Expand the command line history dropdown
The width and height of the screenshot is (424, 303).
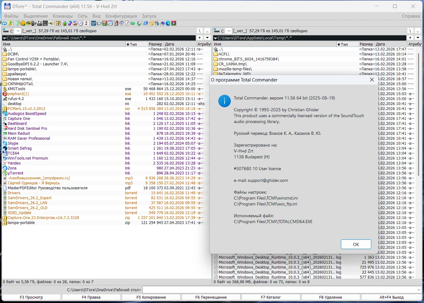pos(419,290)
